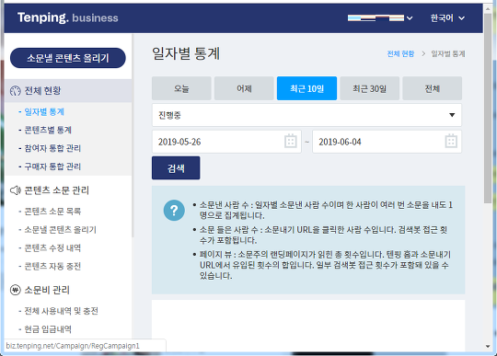Click the 전체 현황 section header
Viewport: 497px width, 356px height.
pyautogui.click(x=68, y=91)
